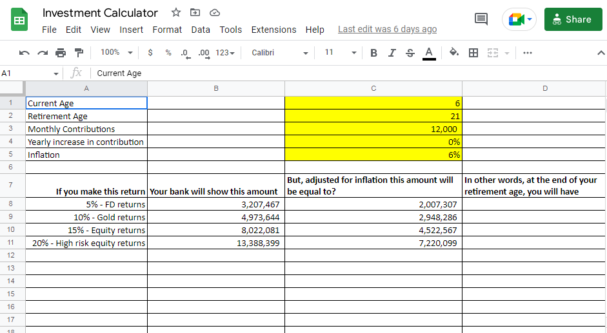The image size is (607, 333).
Task: Format as percent
Action: 168,53
